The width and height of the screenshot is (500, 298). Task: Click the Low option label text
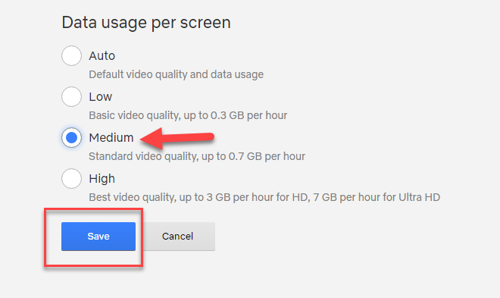coord(101,96)
